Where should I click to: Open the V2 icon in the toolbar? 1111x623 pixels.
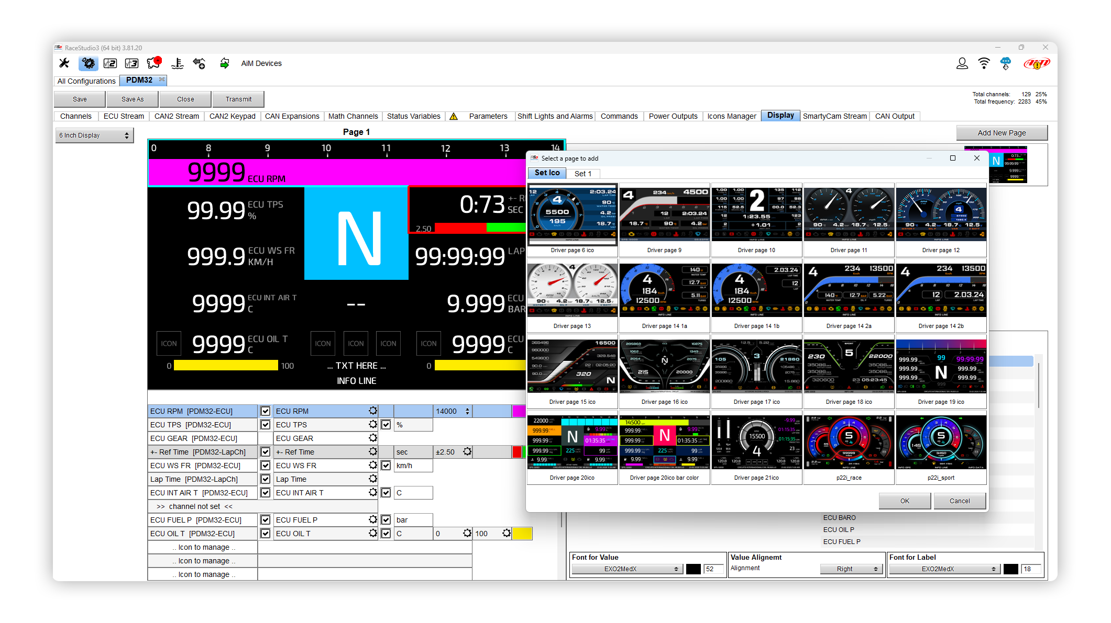tap(110, 63)
